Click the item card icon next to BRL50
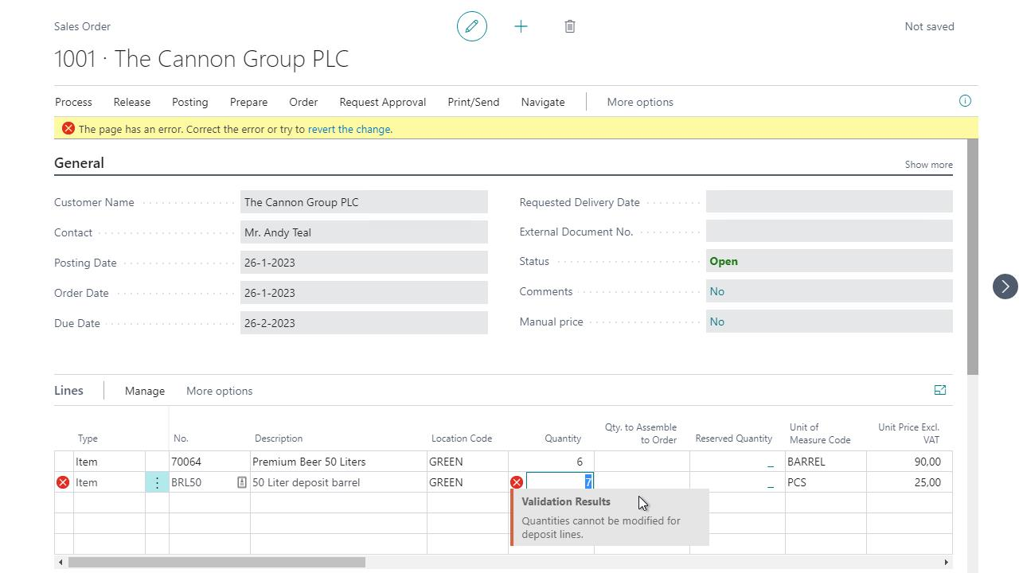 242,482
